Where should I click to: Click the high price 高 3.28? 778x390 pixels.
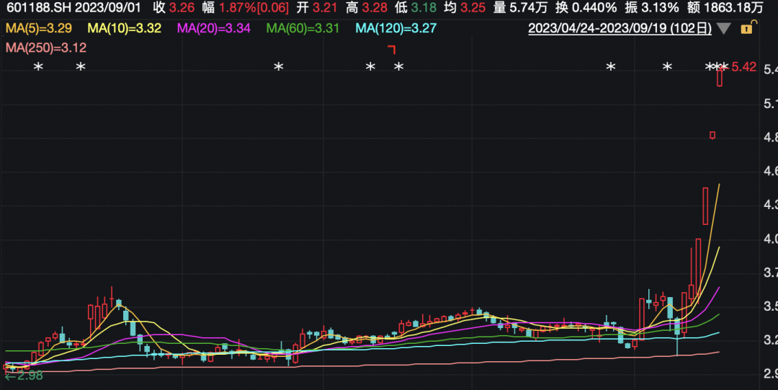[366, 8]
